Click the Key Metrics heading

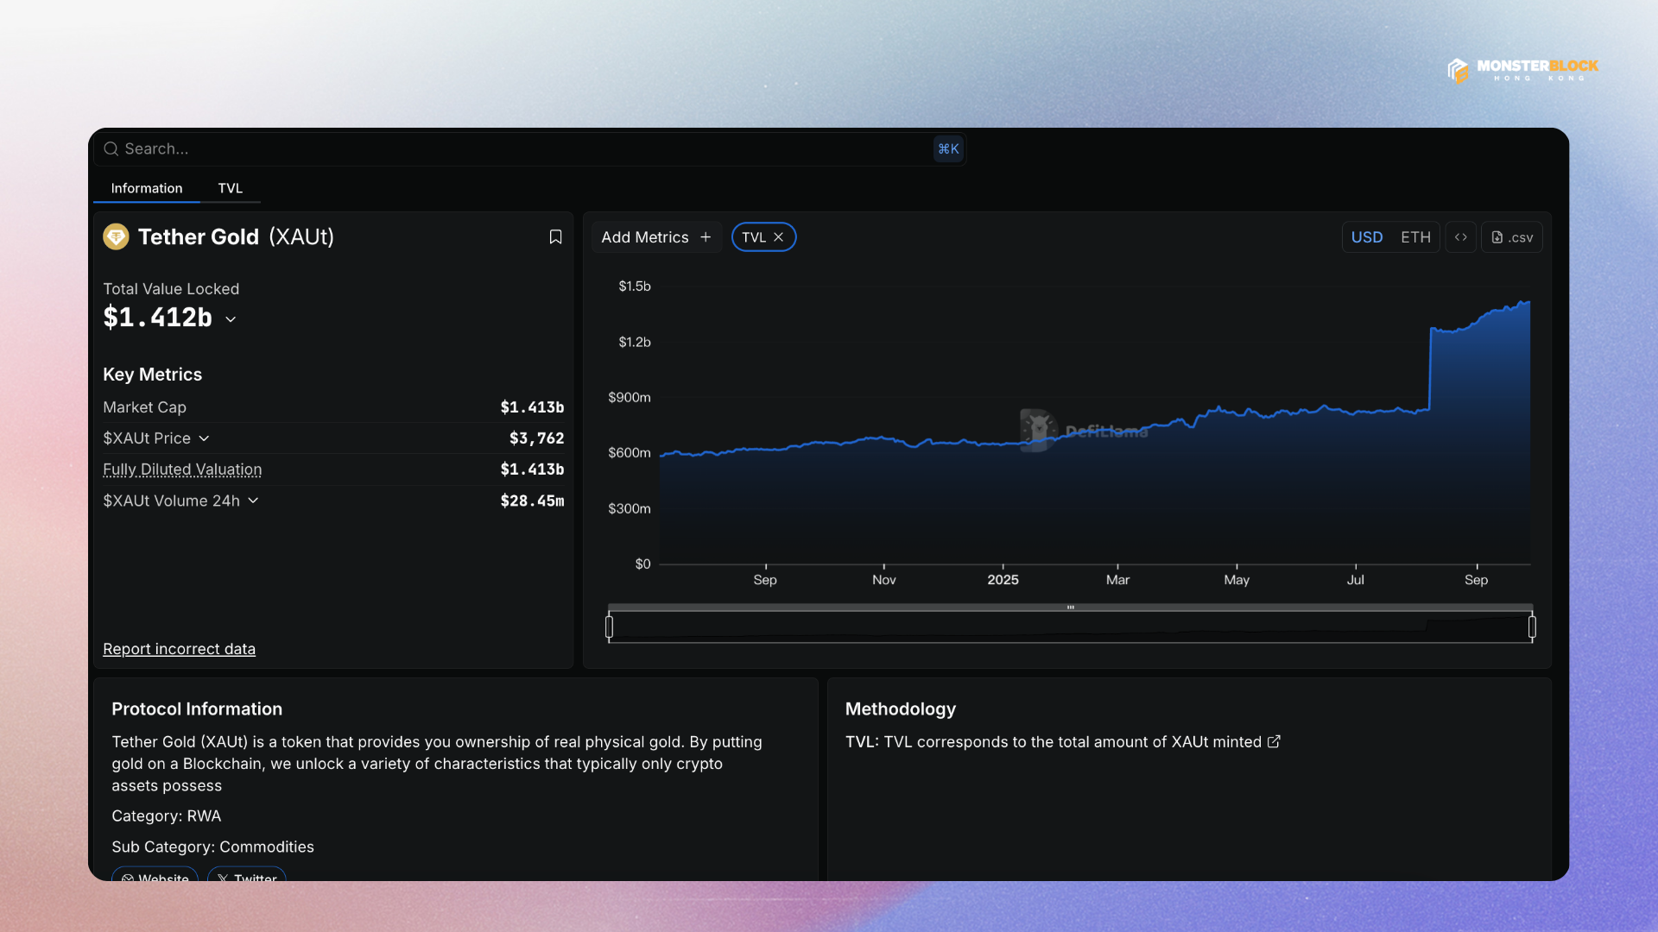click(152, 375)
